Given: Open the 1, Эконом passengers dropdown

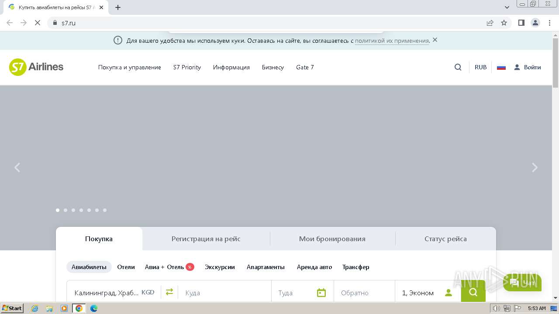Looking at the screenshot, I should 428,292.
